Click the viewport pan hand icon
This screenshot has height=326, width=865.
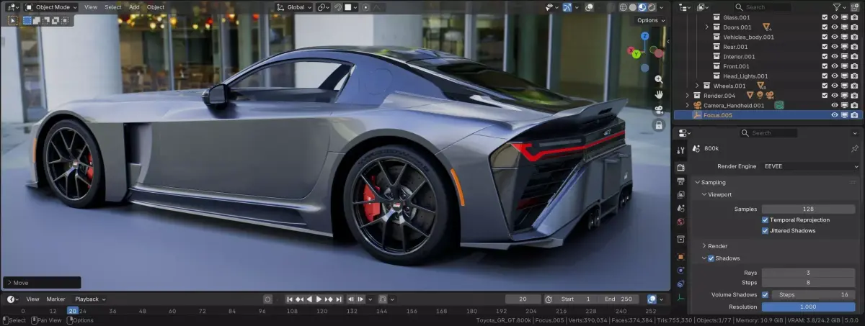pyautogui.click(x=658, y=94)
